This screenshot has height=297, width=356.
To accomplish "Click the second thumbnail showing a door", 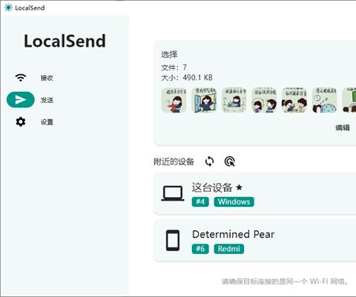I will point(204,100).
